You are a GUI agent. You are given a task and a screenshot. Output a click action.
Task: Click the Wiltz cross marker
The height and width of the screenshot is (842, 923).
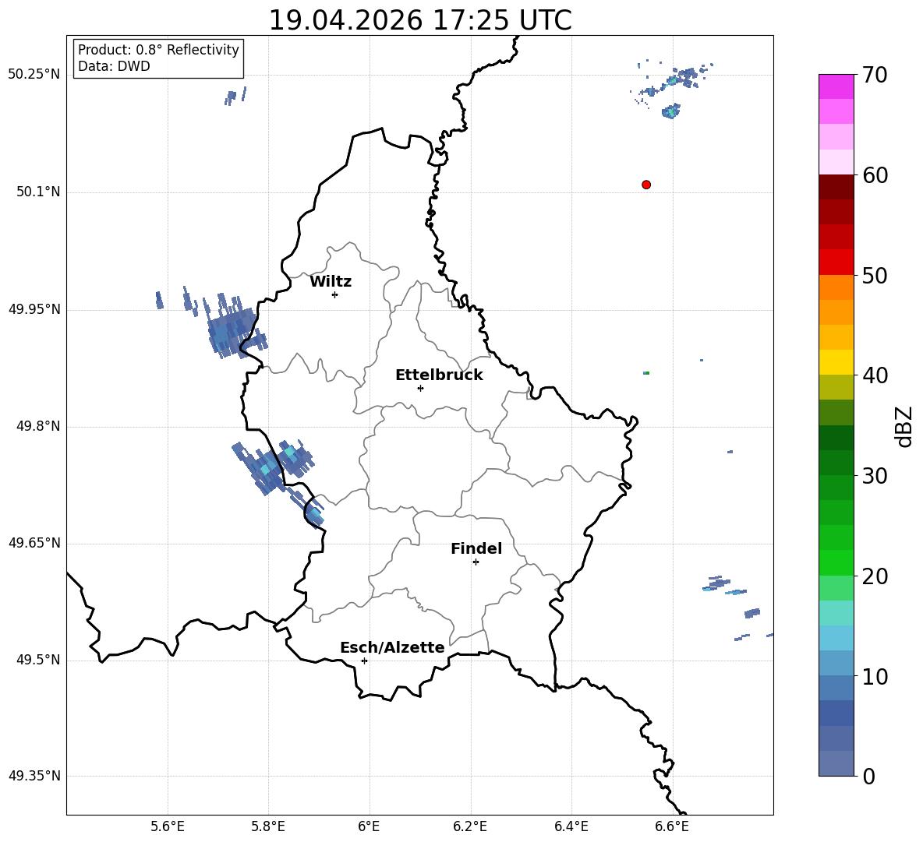click(335, 294)
